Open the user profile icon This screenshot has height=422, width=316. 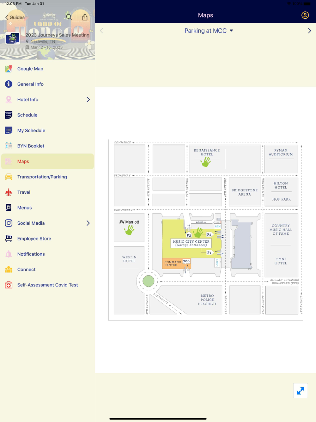pyautogui.click(x=305, y=15)
